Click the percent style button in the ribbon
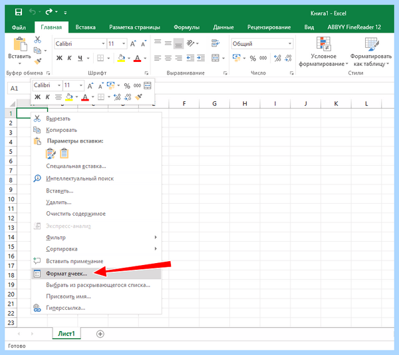 click(x=253, y=59)
